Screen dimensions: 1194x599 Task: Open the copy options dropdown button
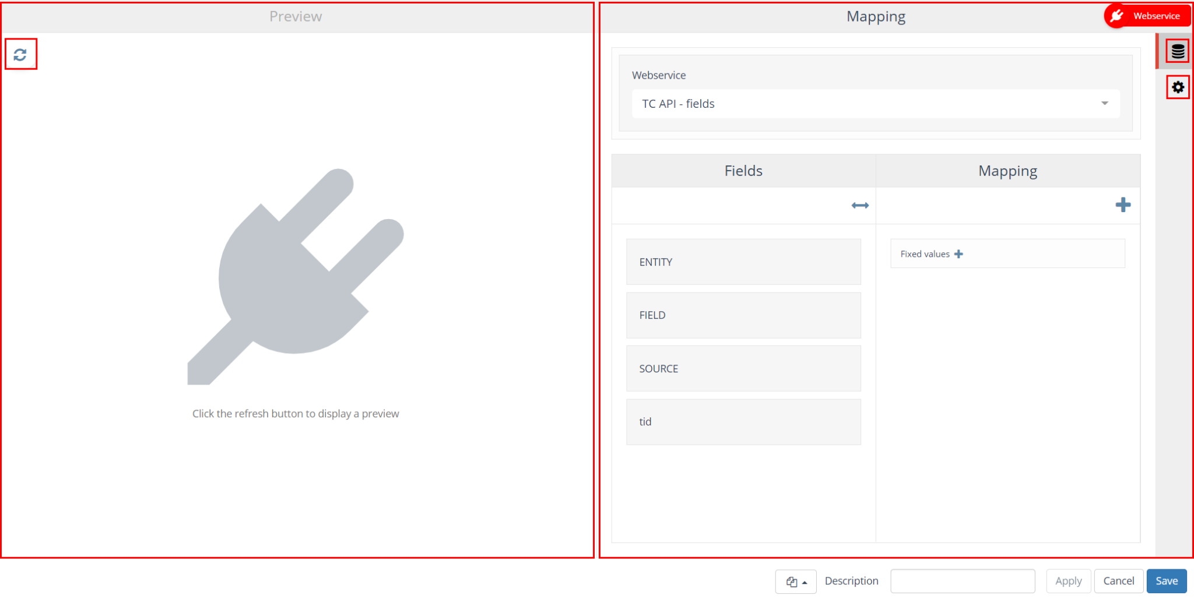[x=796, y=582]
